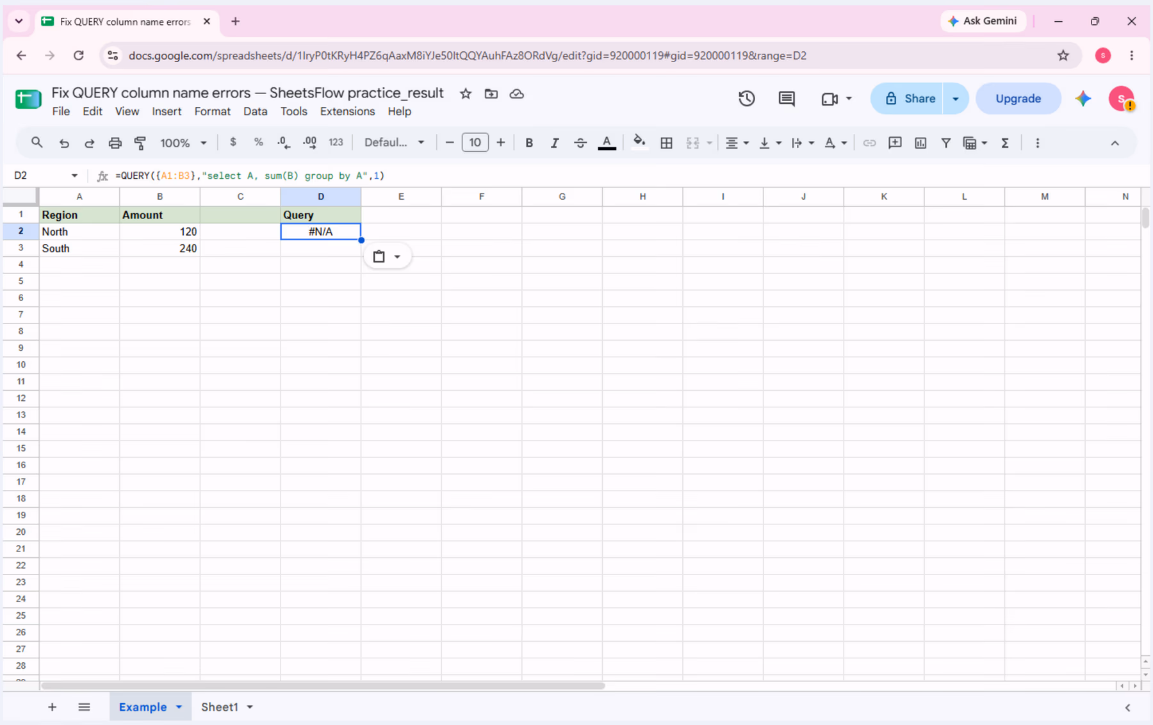Image resolution: width=1153 pixels, height=725 pixels.
Task: Print the spreadsheet with printer icon
Action: coord(115,143)
